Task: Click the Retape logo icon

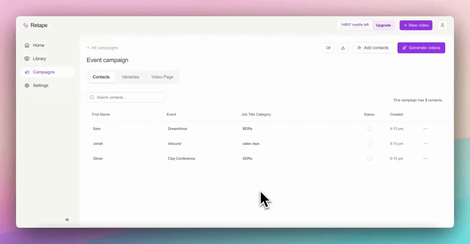Action: click(x=26, y=25)
